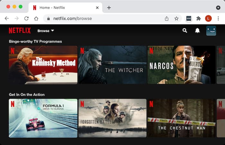
Task: Select the Home - Netflix tab
Action: [x=65, y=8]
